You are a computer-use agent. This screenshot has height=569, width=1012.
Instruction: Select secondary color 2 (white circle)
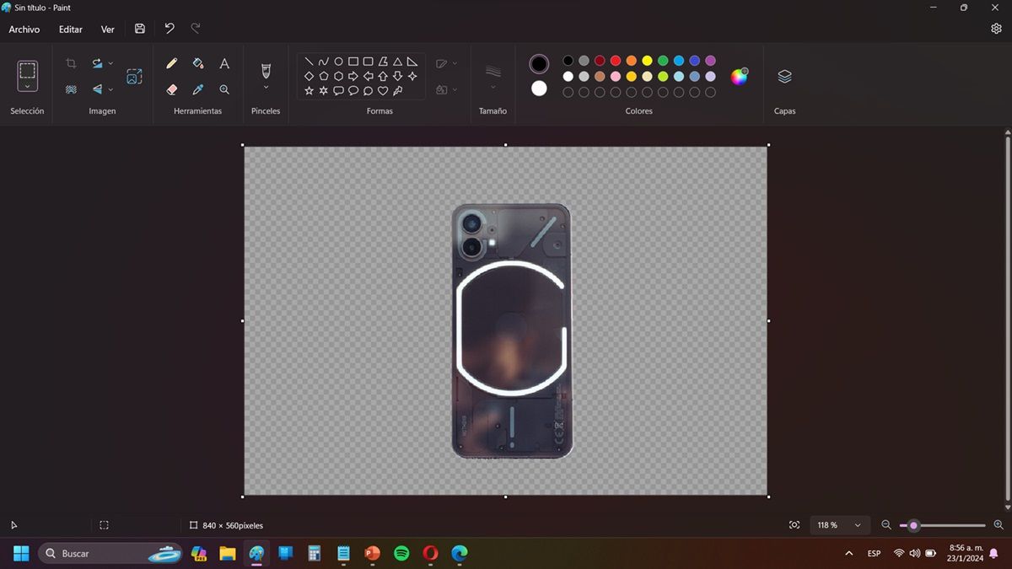point(539,89)
